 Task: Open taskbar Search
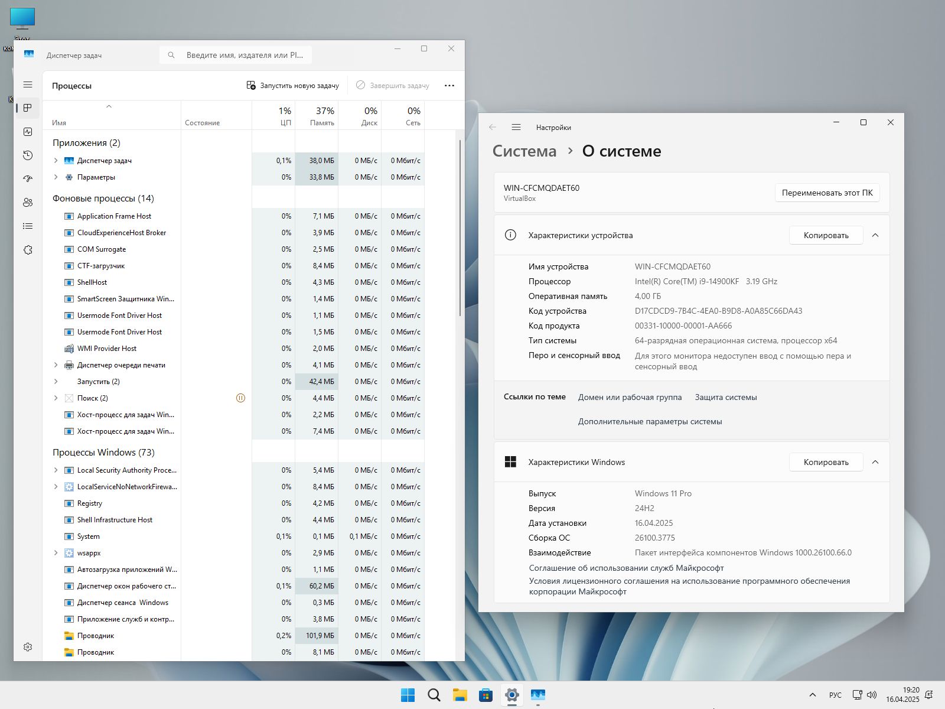tap(434, 695)
